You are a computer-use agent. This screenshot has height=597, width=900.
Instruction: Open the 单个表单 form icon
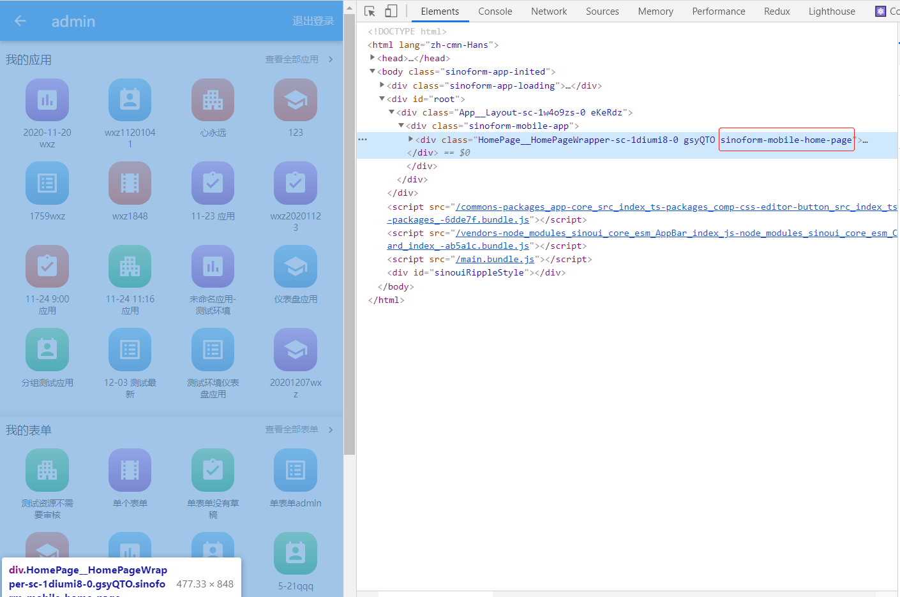130,470
